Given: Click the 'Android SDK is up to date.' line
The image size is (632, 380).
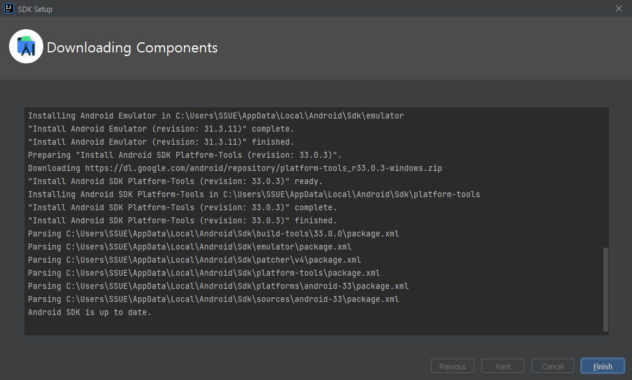Looking at the screenshot, I should [x=89, y=312].
